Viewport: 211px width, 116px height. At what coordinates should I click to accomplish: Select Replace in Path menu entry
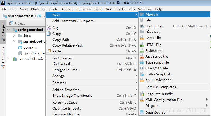(92, 70)
